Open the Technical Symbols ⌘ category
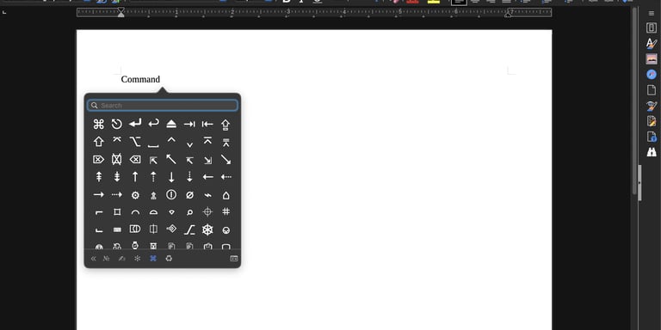Viewport: 661px width, 330px height. pyautogui.click(x=153, y=259)
